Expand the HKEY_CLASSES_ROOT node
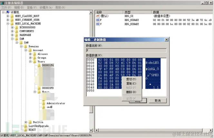This screenshot has width=214, height=138. [x=8, y=16]
